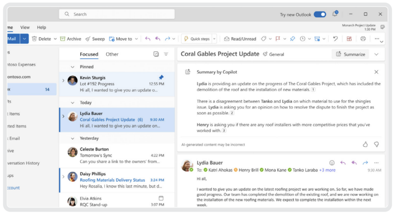
Task: Open the note icon beside Monarch Project Update
Action: 382,27
